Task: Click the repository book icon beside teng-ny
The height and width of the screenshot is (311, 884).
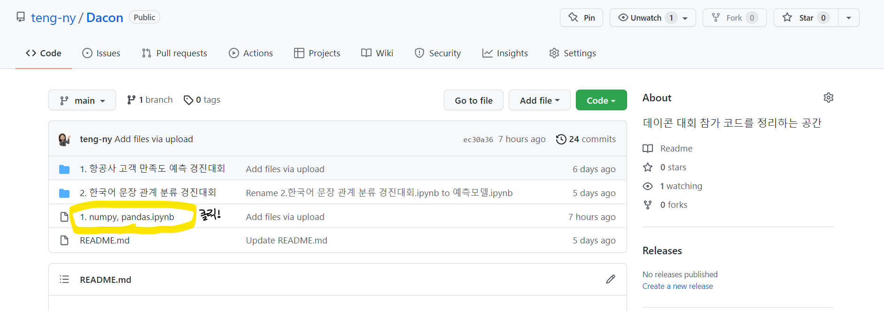Action: [21, 17]
